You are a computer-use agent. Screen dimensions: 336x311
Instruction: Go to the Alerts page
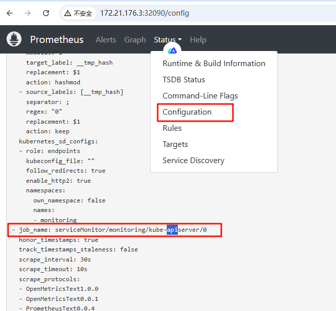(x=106, y=39)
